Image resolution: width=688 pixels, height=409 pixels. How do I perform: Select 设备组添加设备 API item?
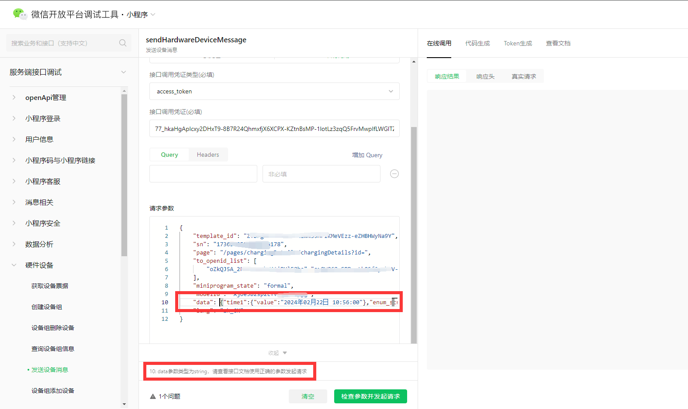(x=53, y=391)
